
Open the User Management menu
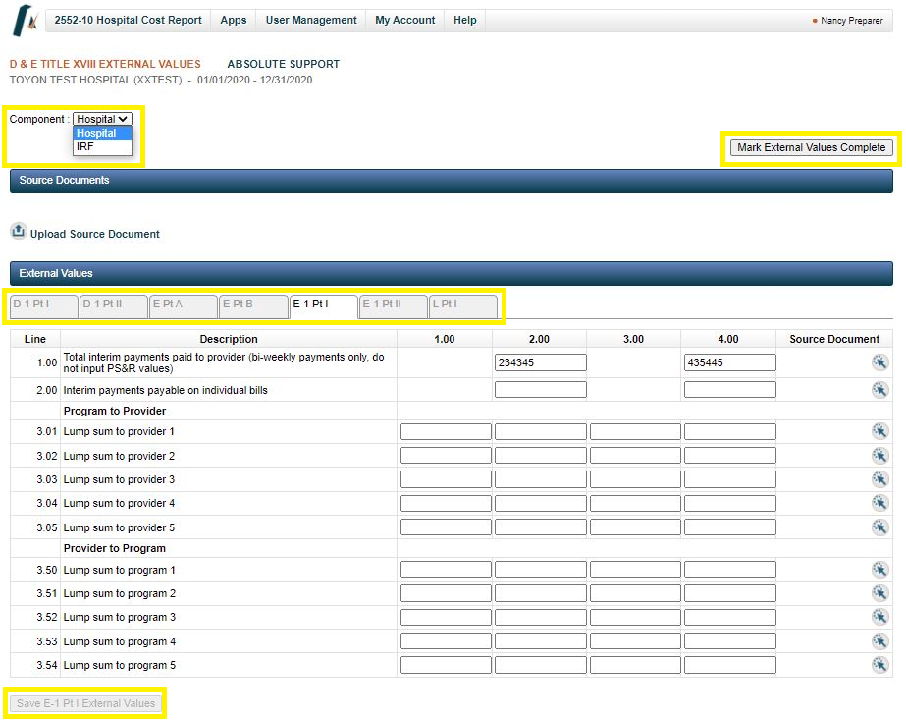(x=311, y=21)
